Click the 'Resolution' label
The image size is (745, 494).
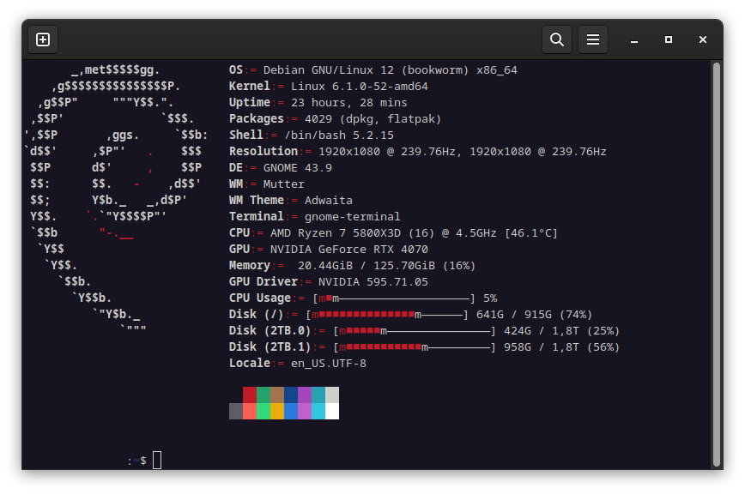click(x=263, y=152)
